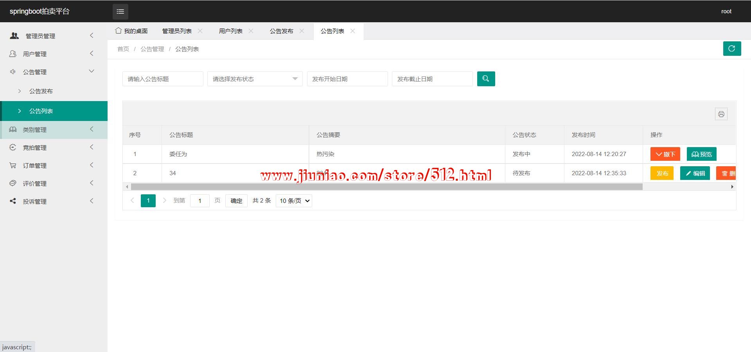The height and width of the screenshot is (352, 751).
Task: Switch to the 用户列表 tab
Action: click(x=230, y=31)
